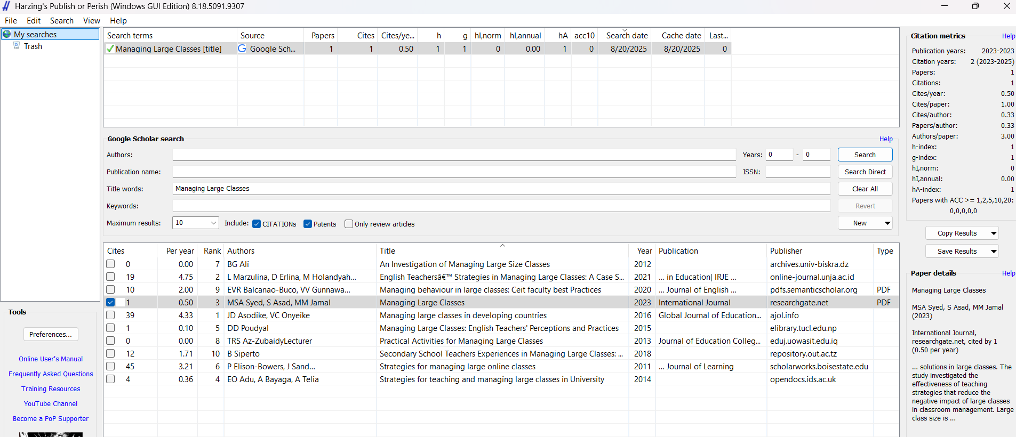Open the View menu
The height and width of the screenshot is (437, 1016).
click(x=91, y=21)
